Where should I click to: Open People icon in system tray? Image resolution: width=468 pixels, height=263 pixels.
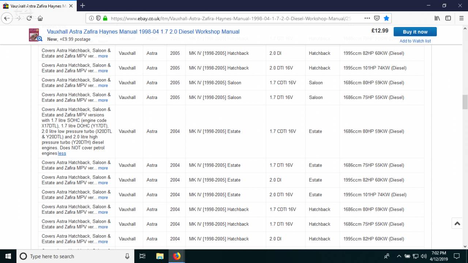pos(387,256)
